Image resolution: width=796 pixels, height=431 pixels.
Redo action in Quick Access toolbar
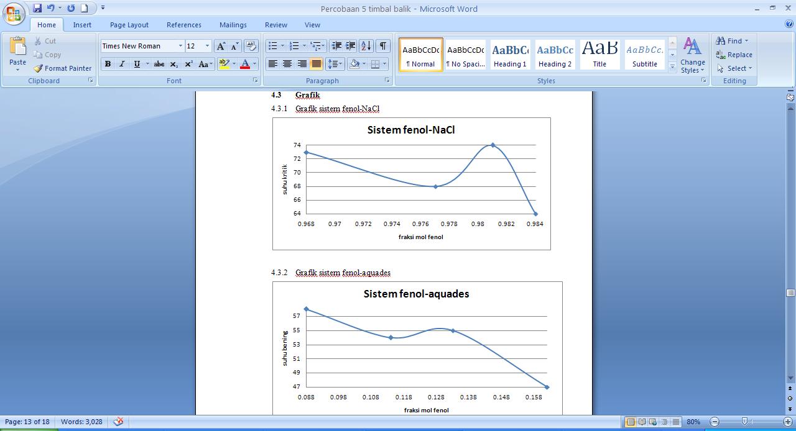click(71, 8)
